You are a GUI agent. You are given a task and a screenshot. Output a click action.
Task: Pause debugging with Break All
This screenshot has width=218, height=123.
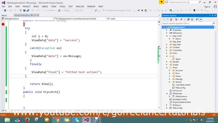[139, 10]
